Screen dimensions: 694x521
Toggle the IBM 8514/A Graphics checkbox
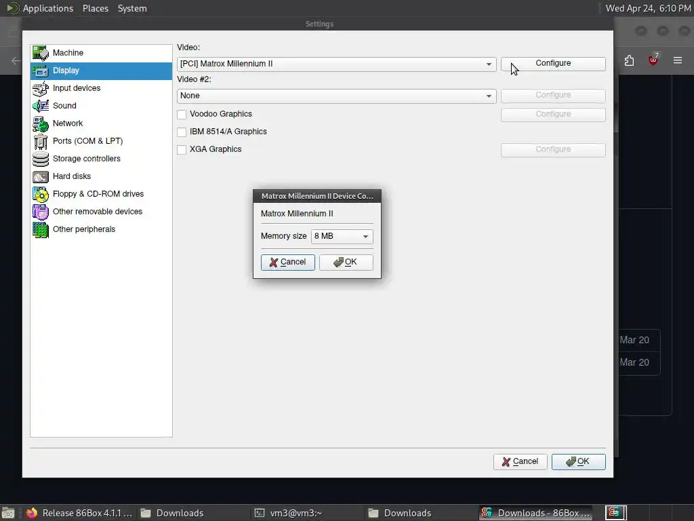tap(182, 132)
